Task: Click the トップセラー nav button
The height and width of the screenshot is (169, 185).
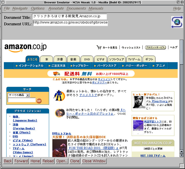Action: point(80,66)
